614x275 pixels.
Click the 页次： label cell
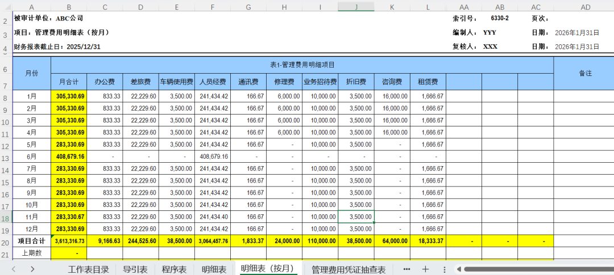tap(541, 18)
